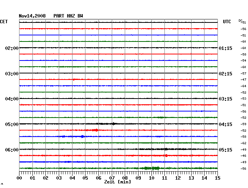Viewport: 248px width, 188px height.
Task: Click the Nov14,2008 date label
Action: coord(32,16)
